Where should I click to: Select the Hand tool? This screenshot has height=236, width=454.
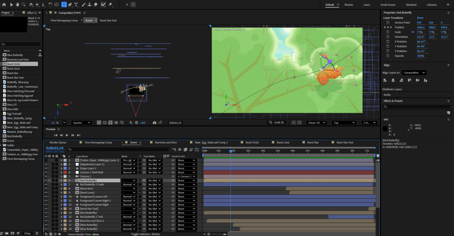coord(17,4)
